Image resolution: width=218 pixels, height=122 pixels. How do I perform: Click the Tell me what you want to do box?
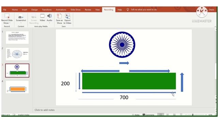click(x=144, y=9)
